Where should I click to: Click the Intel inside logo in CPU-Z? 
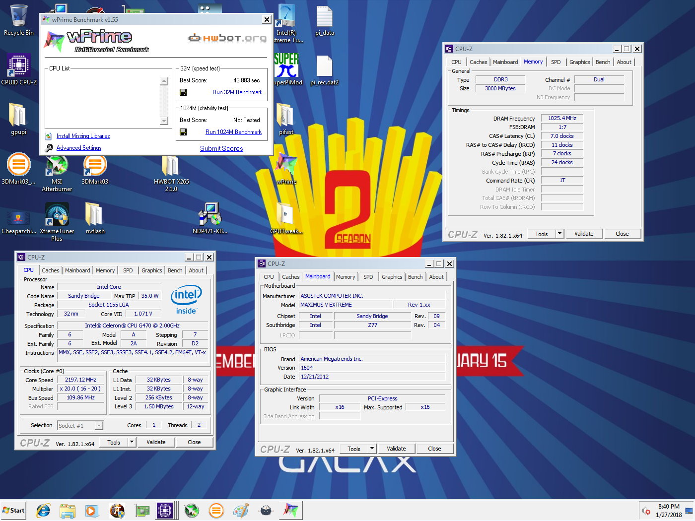point(186,300)
